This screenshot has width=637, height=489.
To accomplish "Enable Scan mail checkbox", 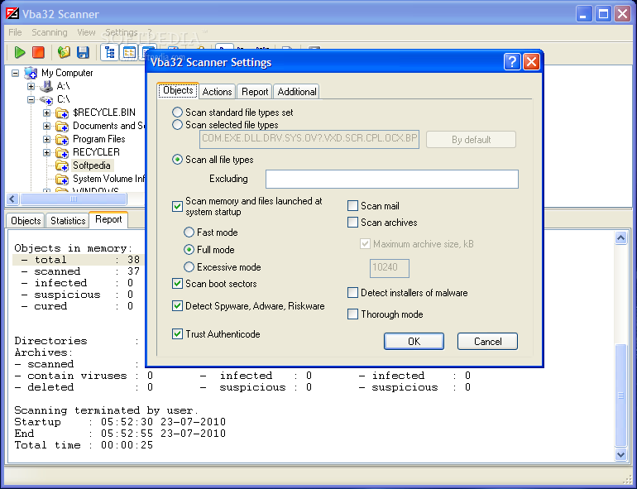I will (352, 206).
